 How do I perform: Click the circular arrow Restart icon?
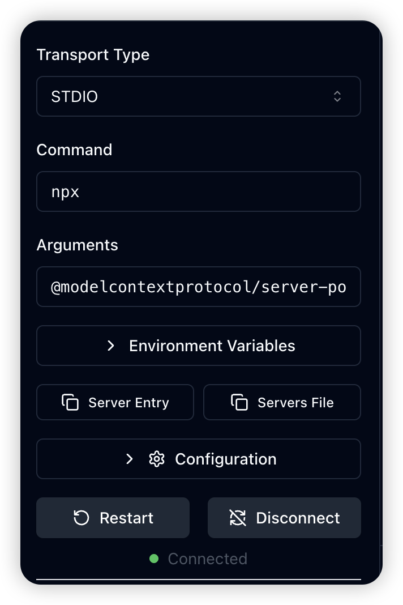click(82, 518)
